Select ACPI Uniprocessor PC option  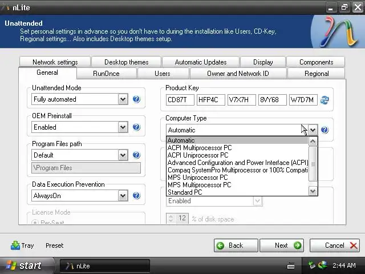tap(237, 155)
